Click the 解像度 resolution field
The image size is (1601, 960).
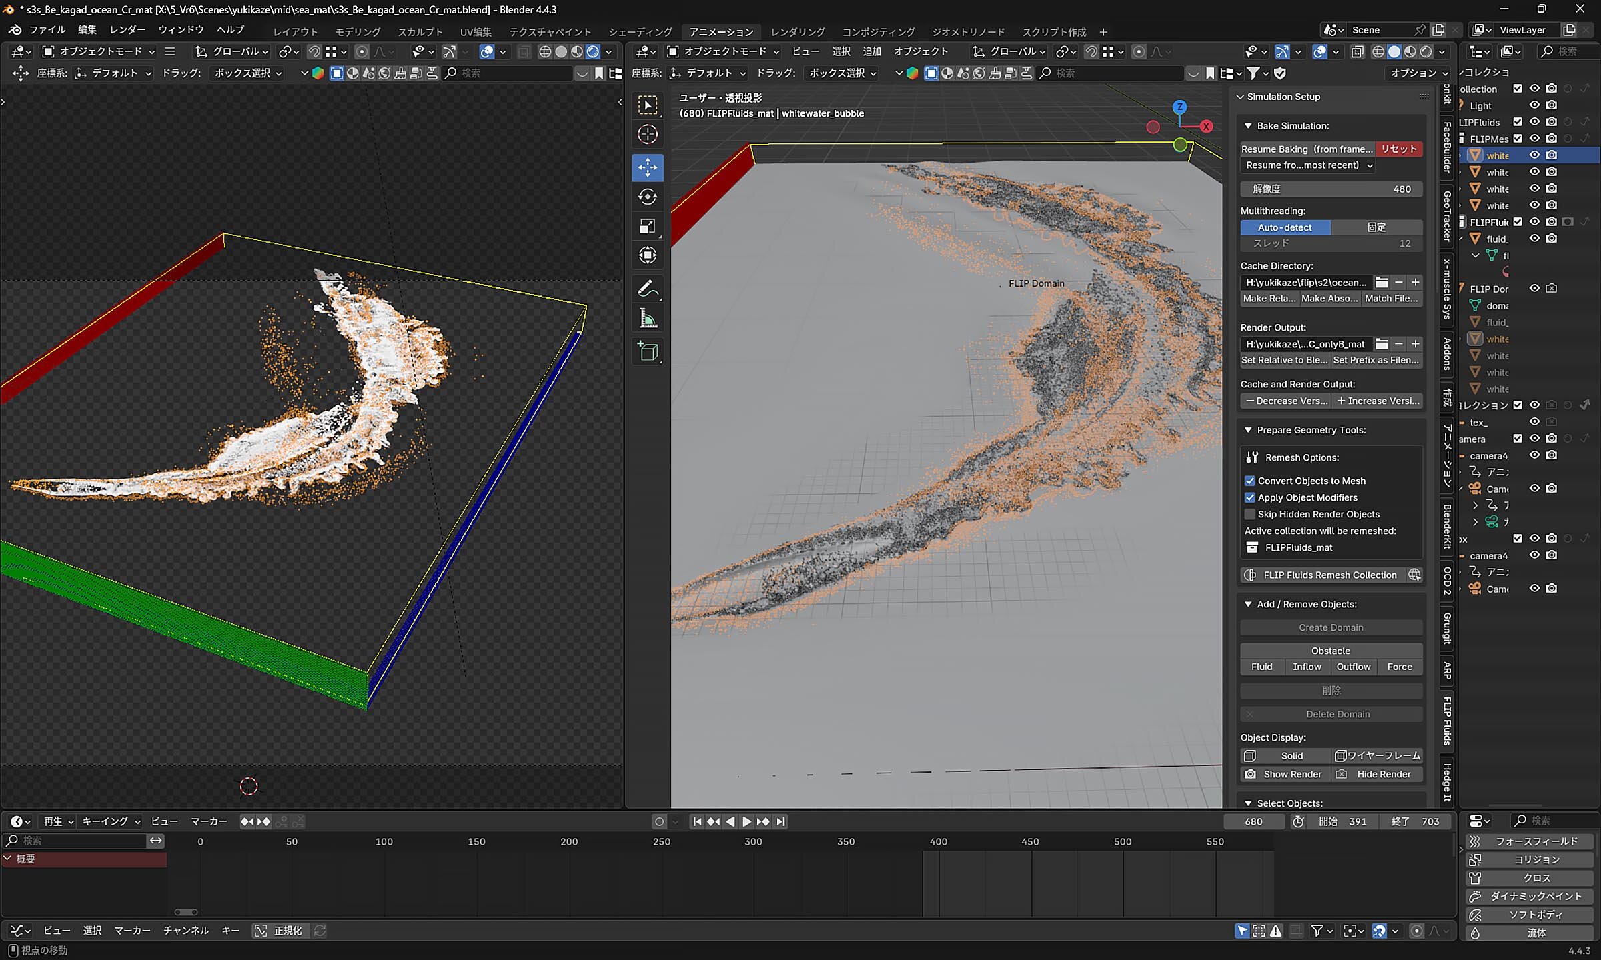coord(1330,189)
